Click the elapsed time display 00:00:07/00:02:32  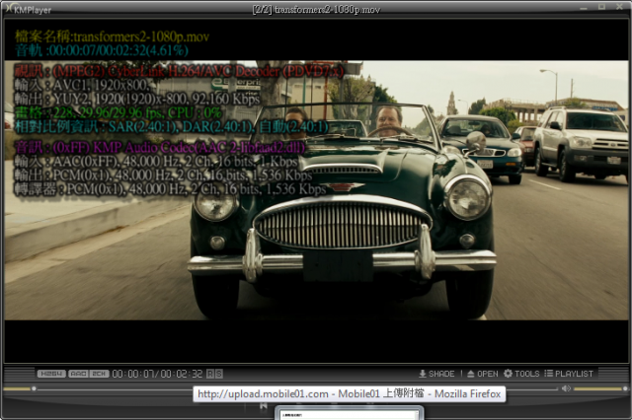click(x=157, y=374)
